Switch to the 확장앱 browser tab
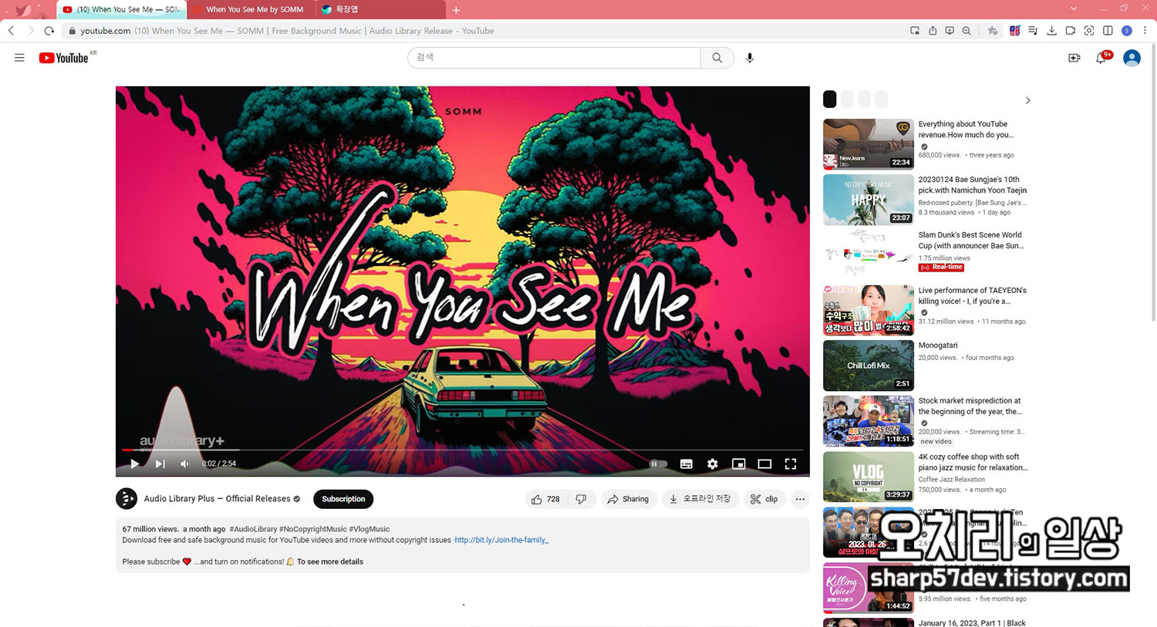 (381, 9)
